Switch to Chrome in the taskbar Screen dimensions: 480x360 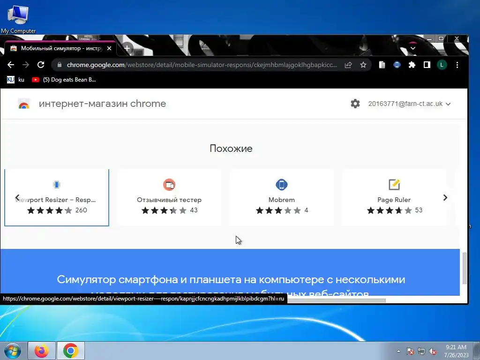coord(71,351)
